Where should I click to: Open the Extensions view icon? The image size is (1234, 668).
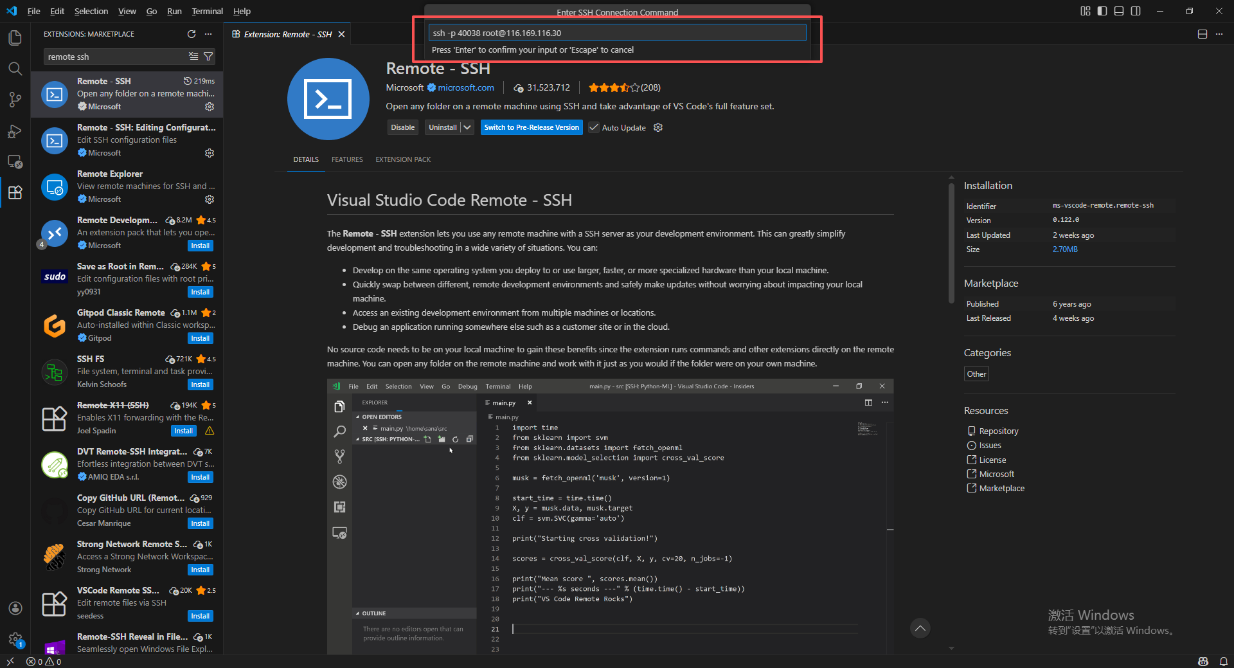(15, 192)
